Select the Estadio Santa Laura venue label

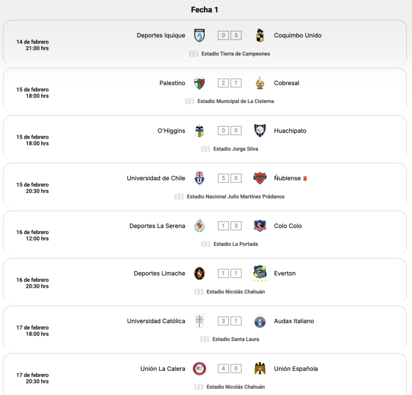236,339
